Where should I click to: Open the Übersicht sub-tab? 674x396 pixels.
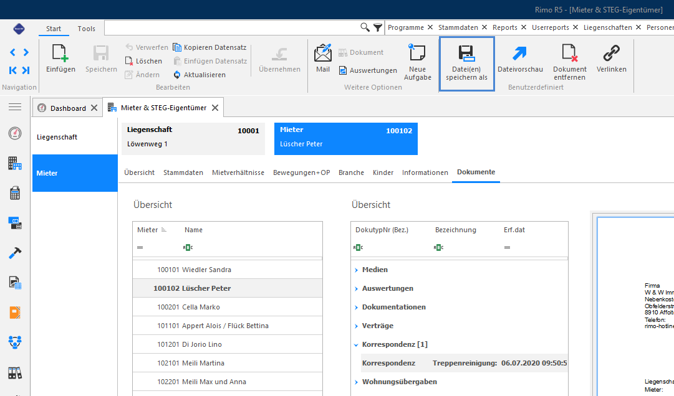tap(139, 172)
